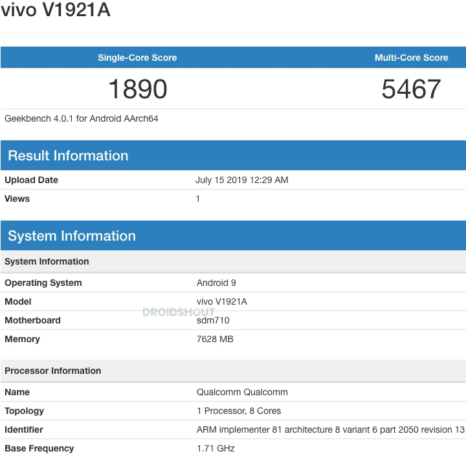This screenshot has width=466, height=456.
Task: Click the Topology label
Action: point(25,411)
